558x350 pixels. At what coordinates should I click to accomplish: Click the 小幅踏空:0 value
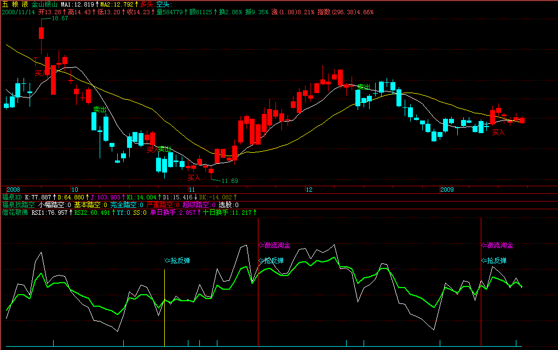click(x=54, y=205)
